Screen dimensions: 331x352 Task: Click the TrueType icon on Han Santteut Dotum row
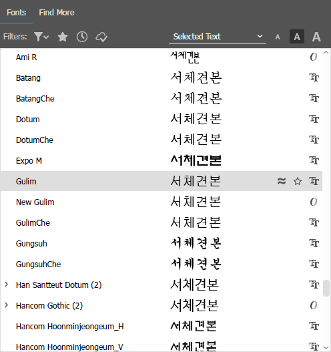(314, 285)
